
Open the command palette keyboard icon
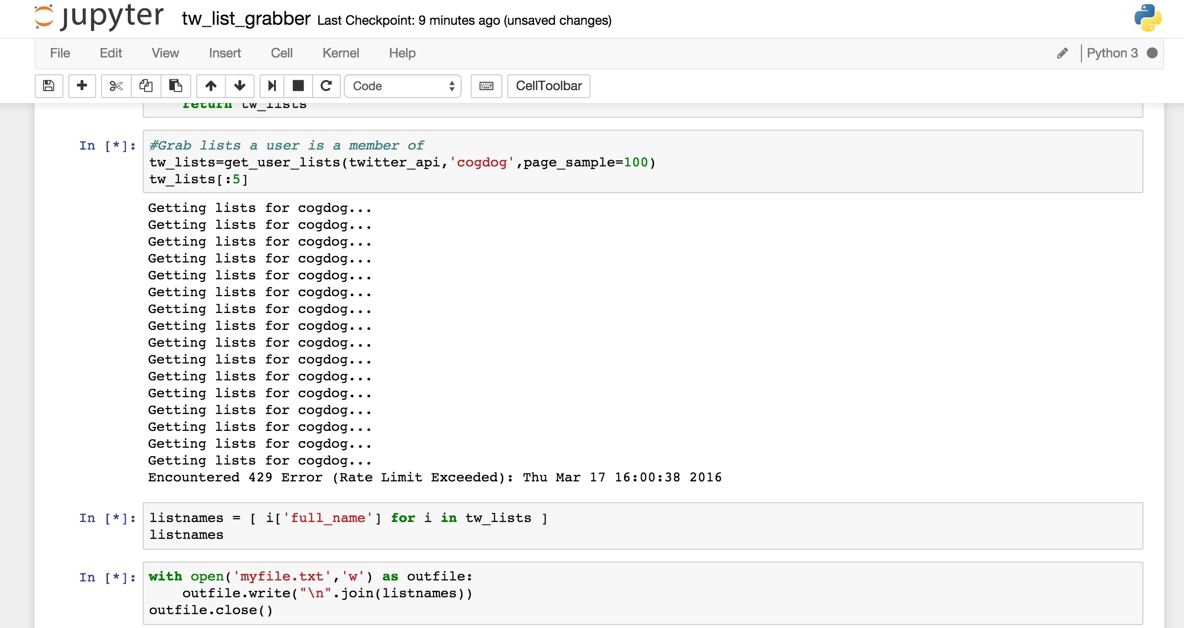click(x=486, y=86)
